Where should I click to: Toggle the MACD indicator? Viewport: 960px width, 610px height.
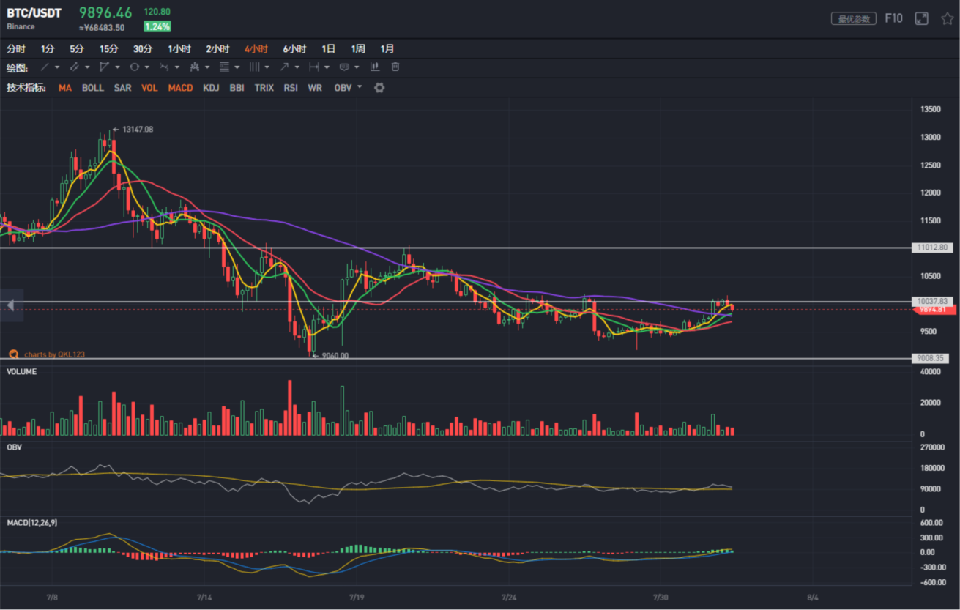180,88
